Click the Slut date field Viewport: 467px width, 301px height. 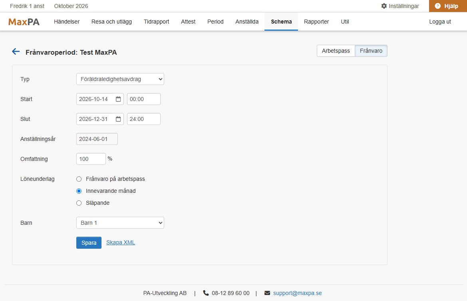(x=100, y=119)
